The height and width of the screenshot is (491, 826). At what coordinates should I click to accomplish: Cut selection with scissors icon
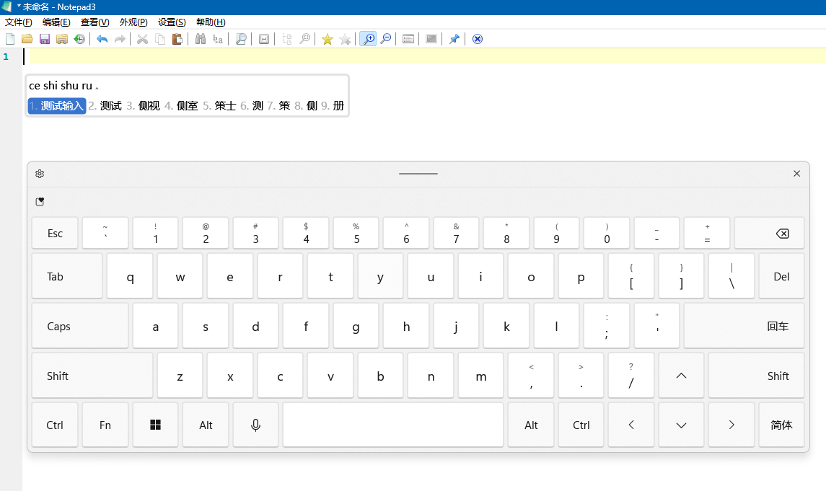coord(142,39)
